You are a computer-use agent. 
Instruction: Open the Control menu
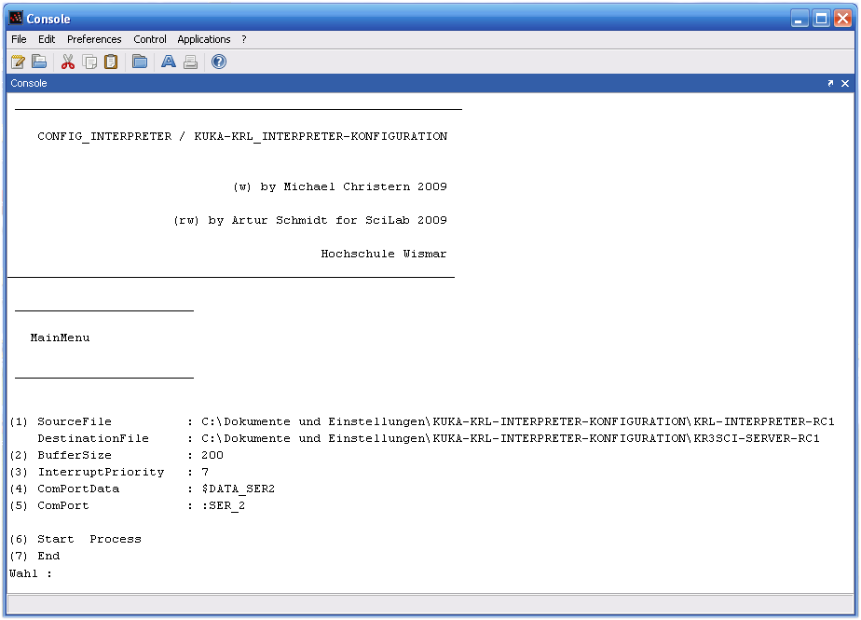pos(149,39)
